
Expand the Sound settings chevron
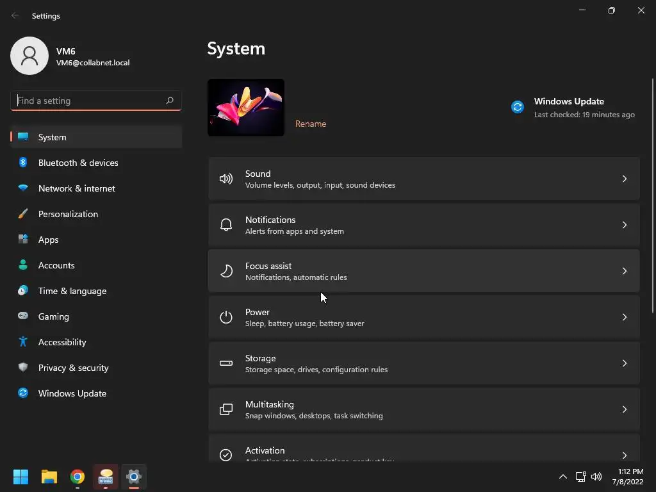pos(624,179)
